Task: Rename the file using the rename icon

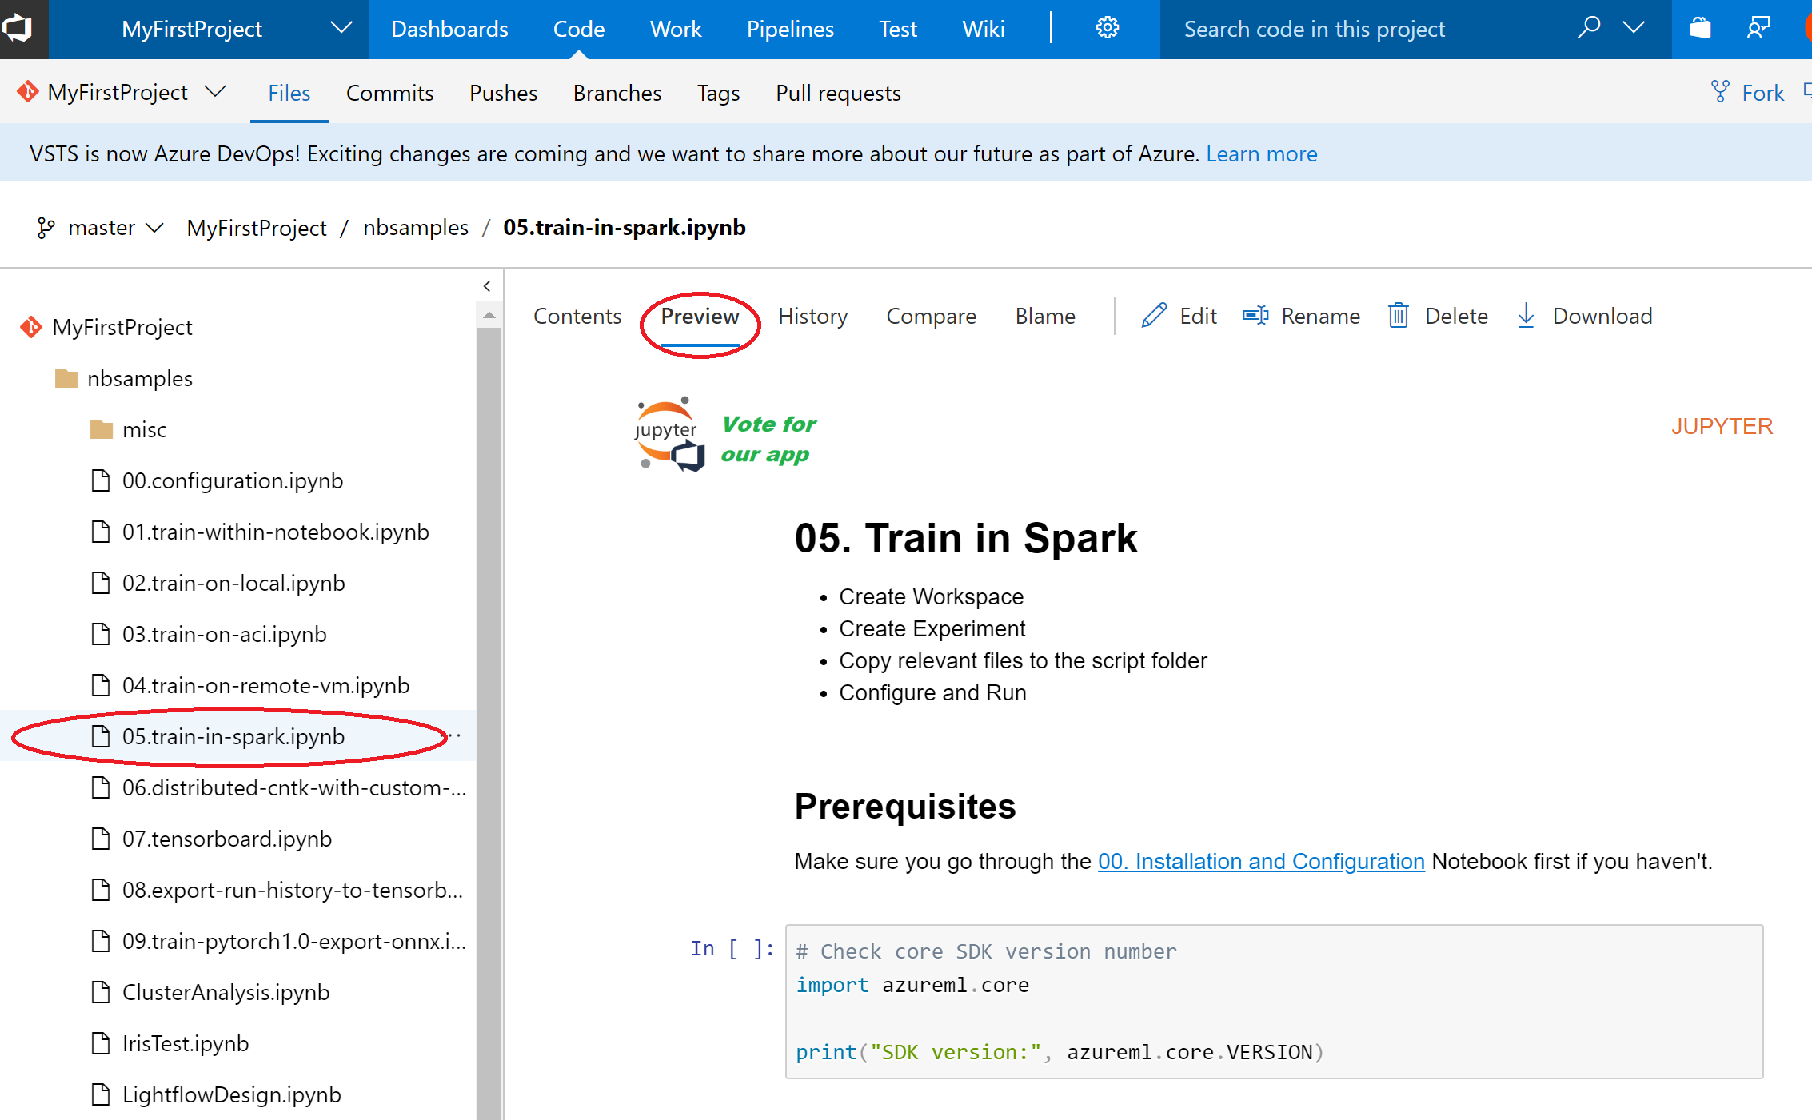Action: pyautogui.click(x=1255, y=316)
